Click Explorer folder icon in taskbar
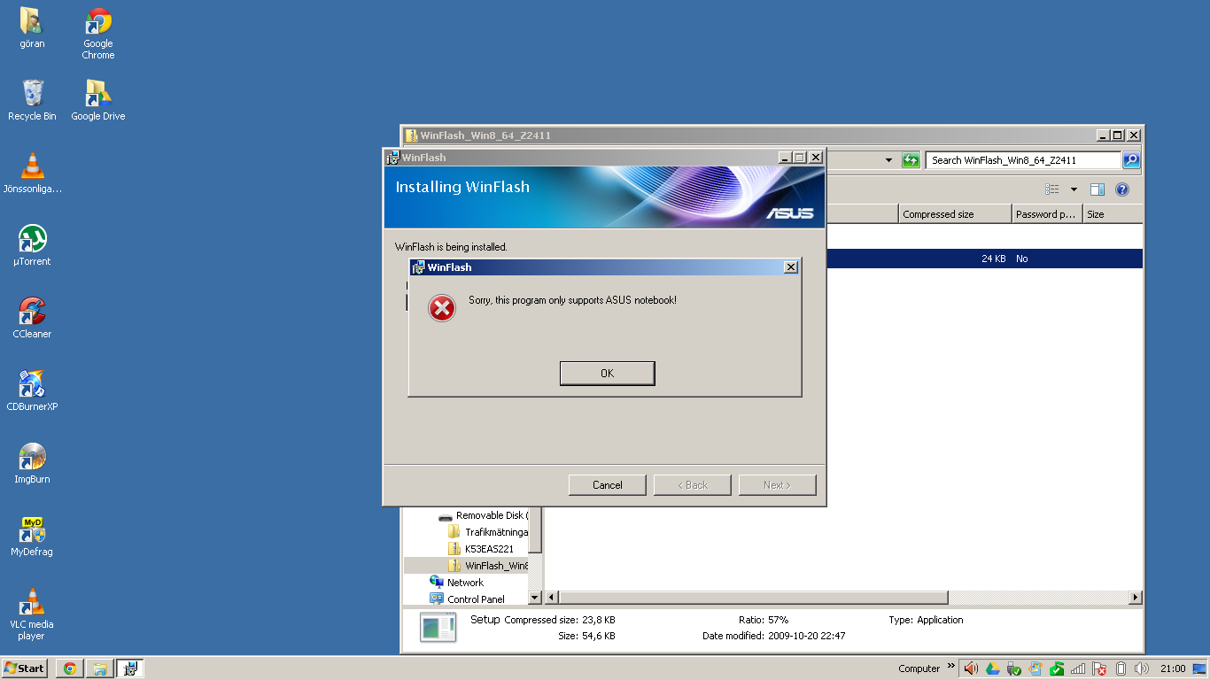 [x=100, y=668]
